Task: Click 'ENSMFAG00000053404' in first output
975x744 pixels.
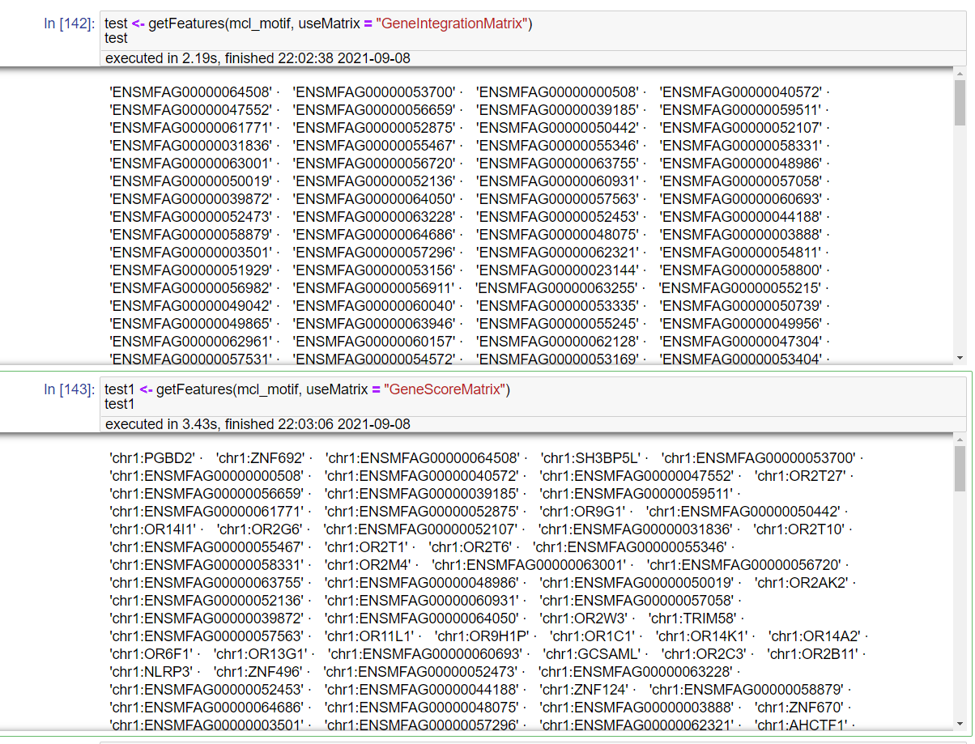Action: click(x=741, y=359)
